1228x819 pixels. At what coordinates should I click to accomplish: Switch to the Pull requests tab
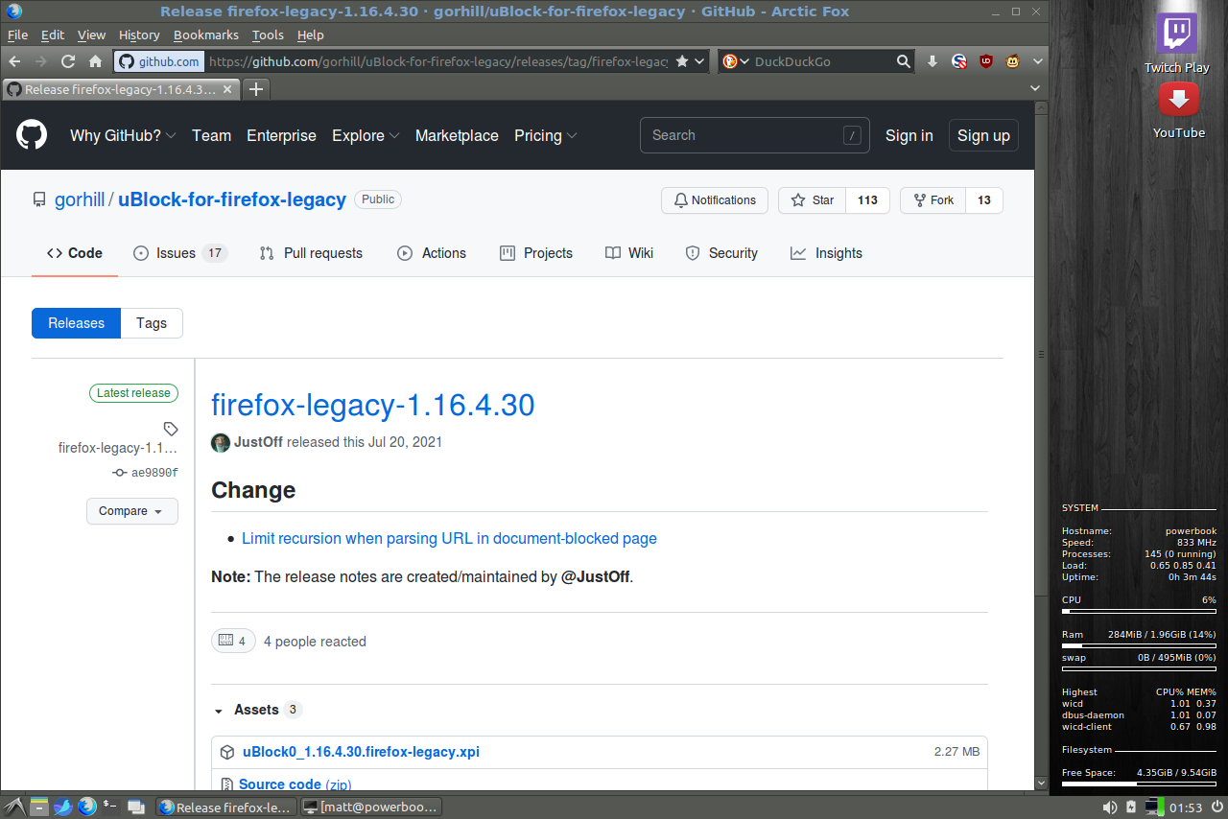pyautogui.click(x=311, y=253)
